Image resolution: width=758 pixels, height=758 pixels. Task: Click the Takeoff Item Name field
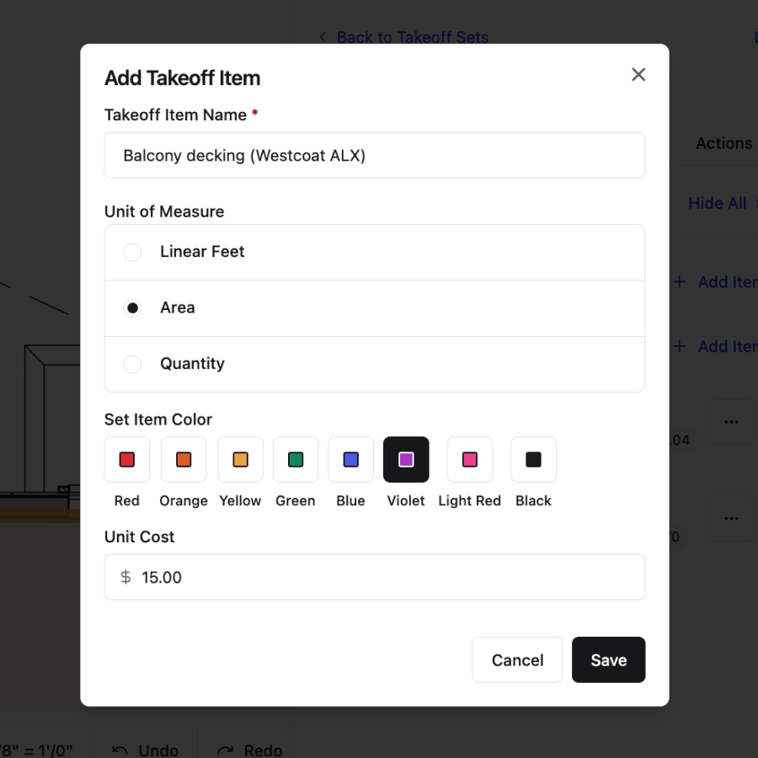375,155
